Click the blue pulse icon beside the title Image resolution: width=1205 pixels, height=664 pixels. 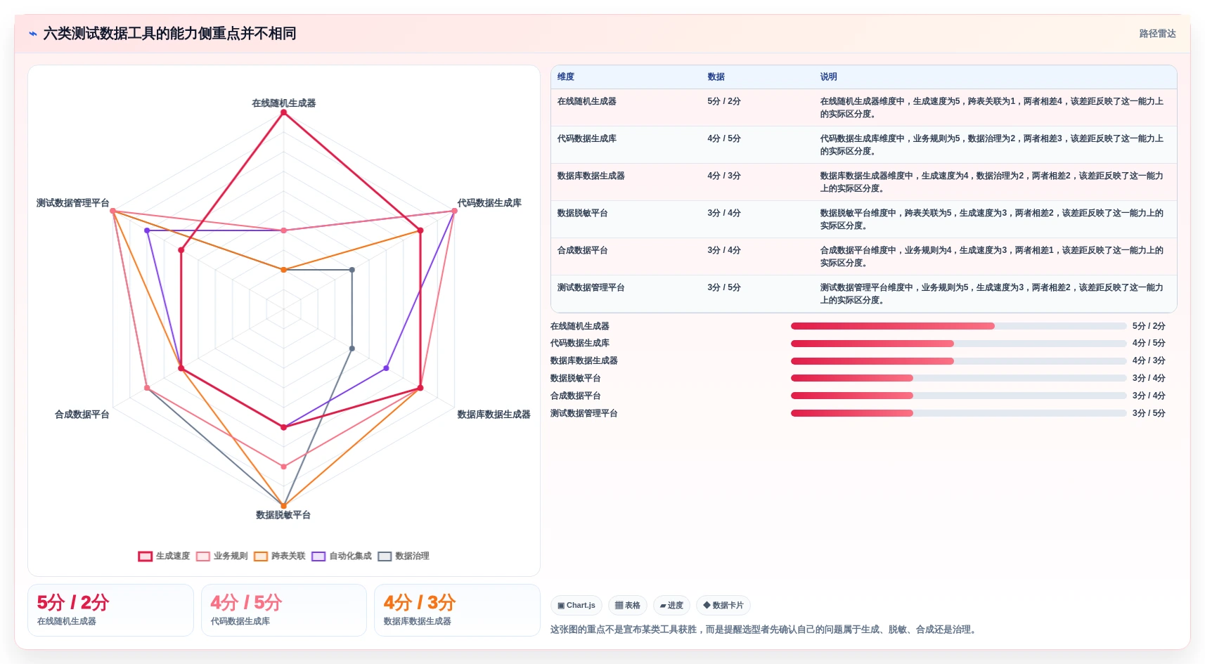32,34
